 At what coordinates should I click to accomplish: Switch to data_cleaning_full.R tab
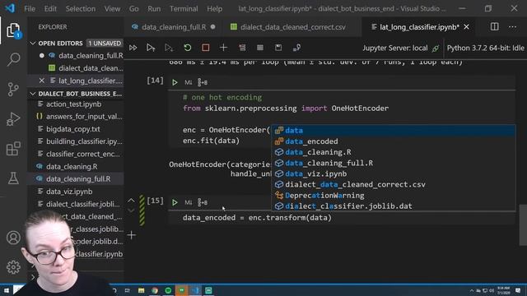(x=173, y=27)
